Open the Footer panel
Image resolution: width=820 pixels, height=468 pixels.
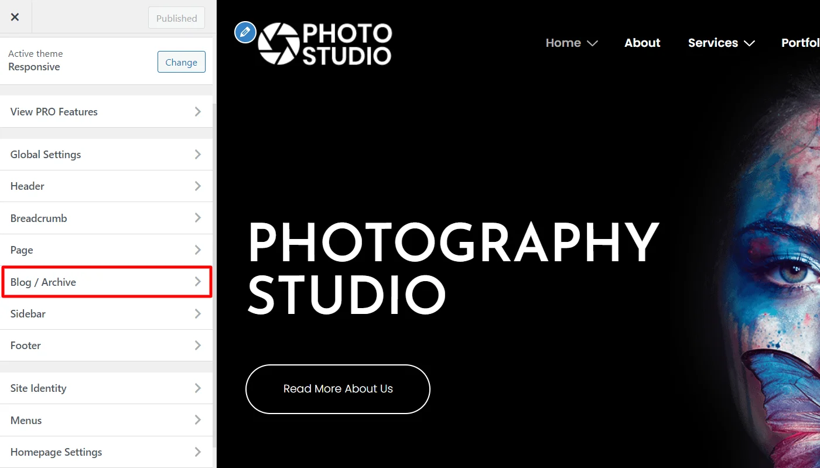pos(106,346)
